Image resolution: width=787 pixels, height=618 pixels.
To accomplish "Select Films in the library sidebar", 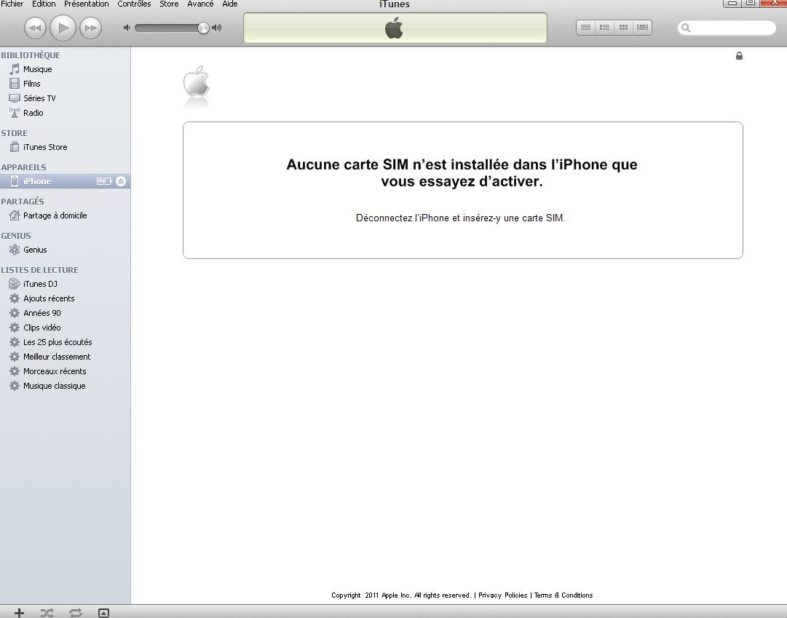I will click(x=66, y=84).
